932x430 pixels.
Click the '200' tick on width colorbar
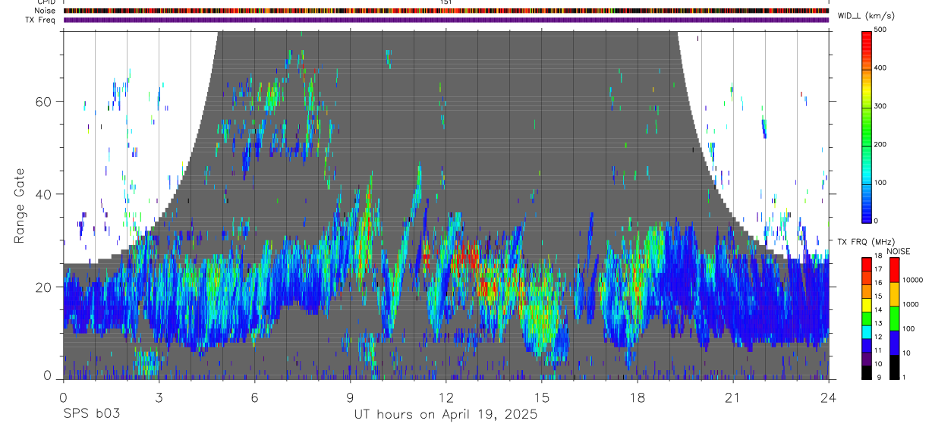click(881, 144)
